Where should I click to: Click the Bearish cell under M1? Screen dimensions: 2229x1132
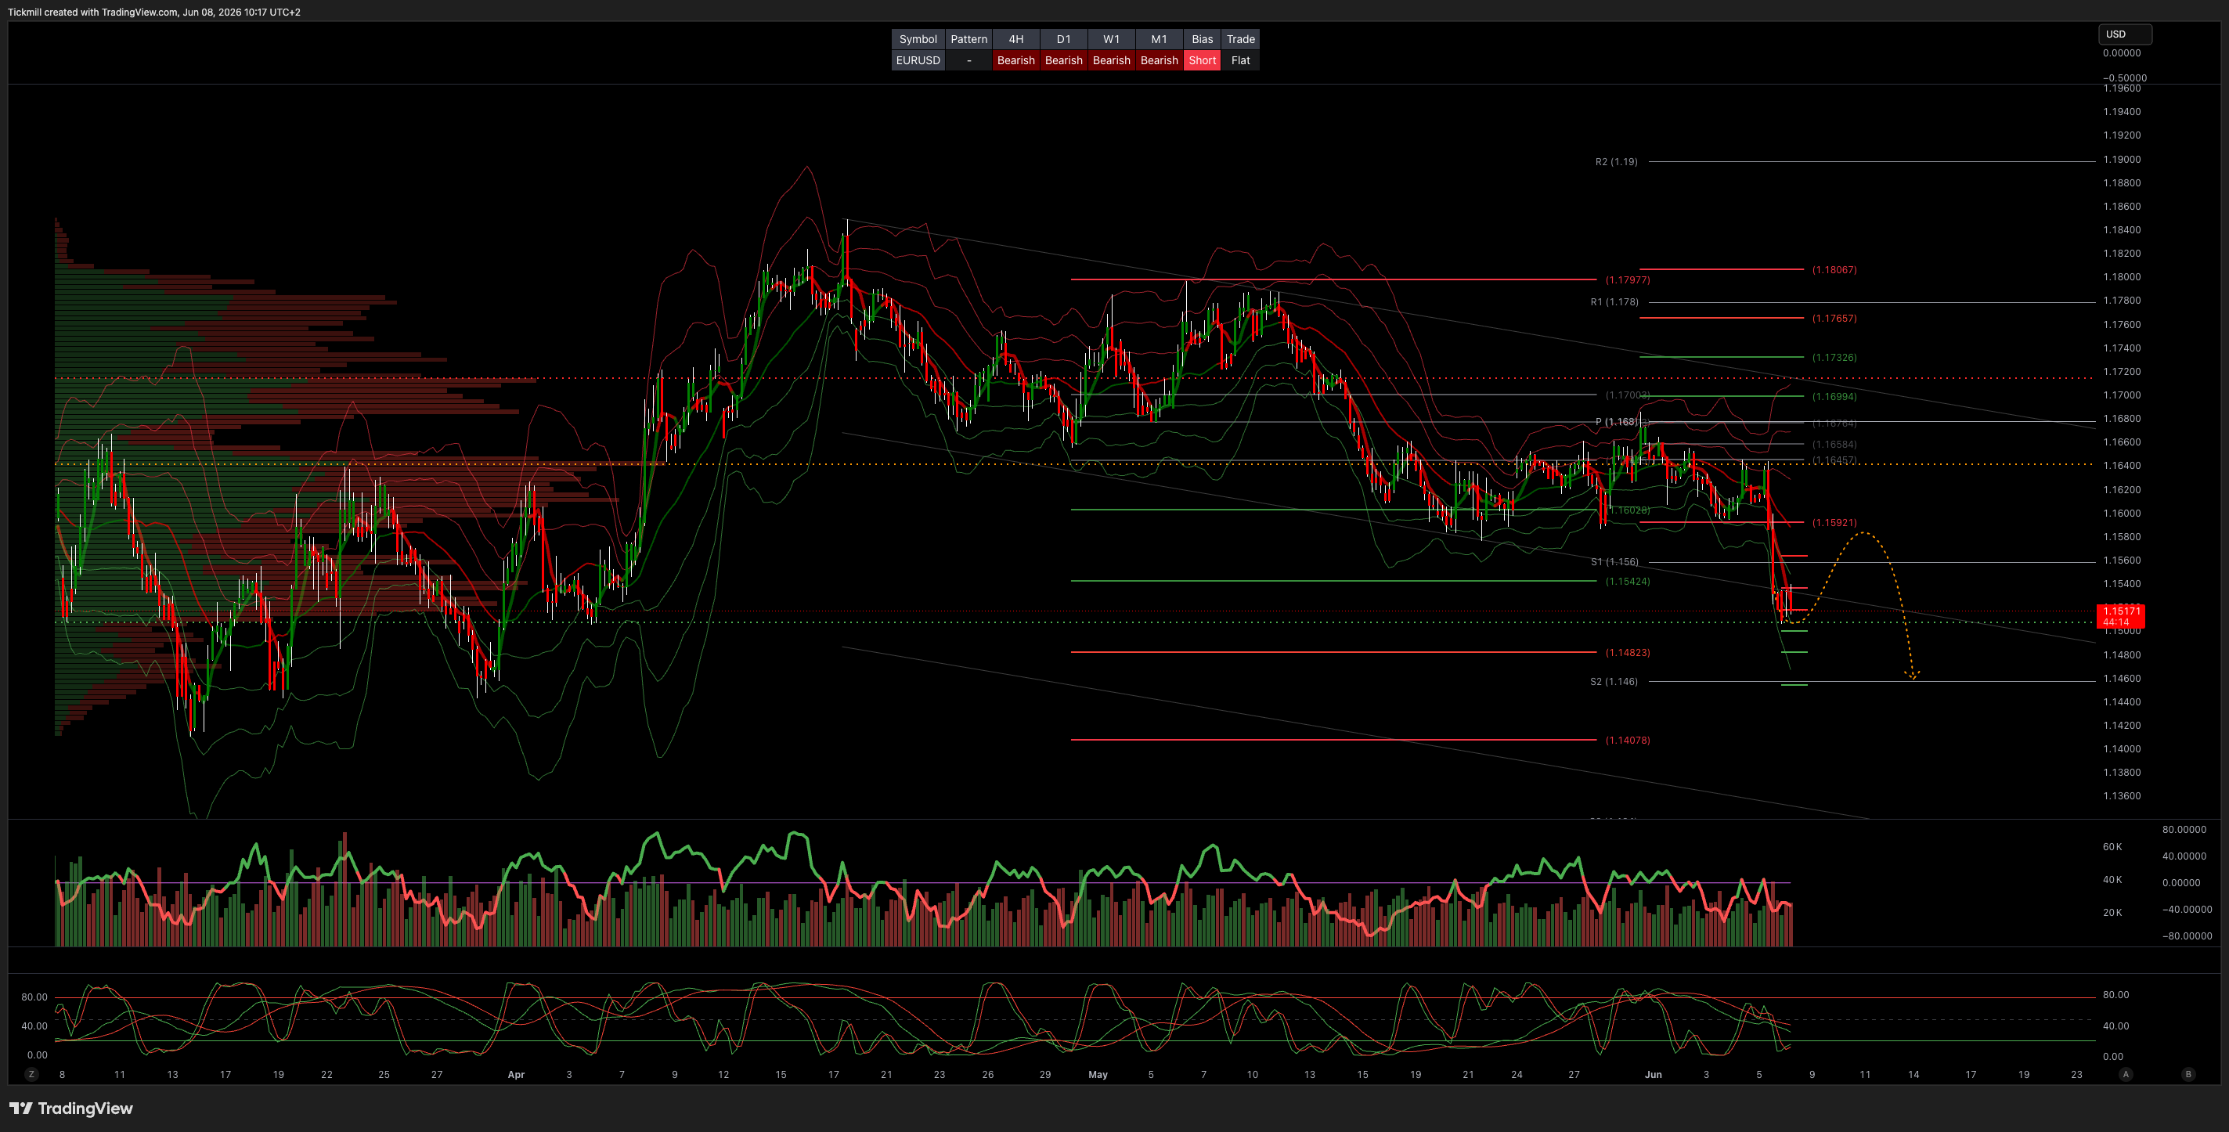click(1159, 60)
